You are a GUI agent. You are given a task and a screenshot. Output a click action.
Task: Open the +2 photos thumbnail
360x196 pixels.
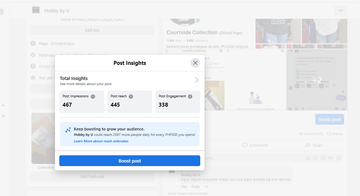317,80
